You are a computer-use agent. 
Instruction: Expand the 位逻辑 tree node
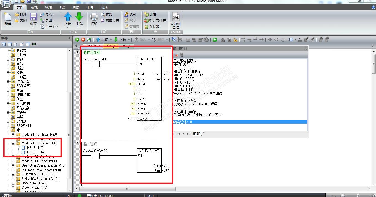tap(8, 55)
